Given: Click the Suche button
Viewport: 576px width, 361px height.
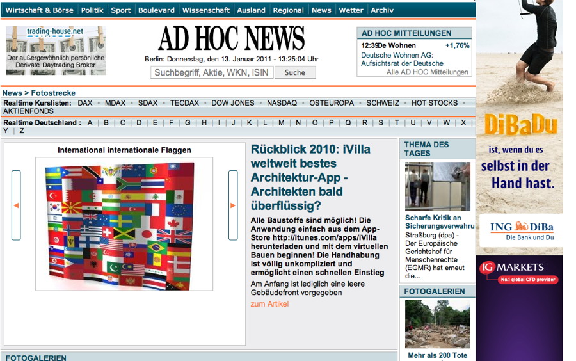Looking at the screenshot, I should click(295, 72).
